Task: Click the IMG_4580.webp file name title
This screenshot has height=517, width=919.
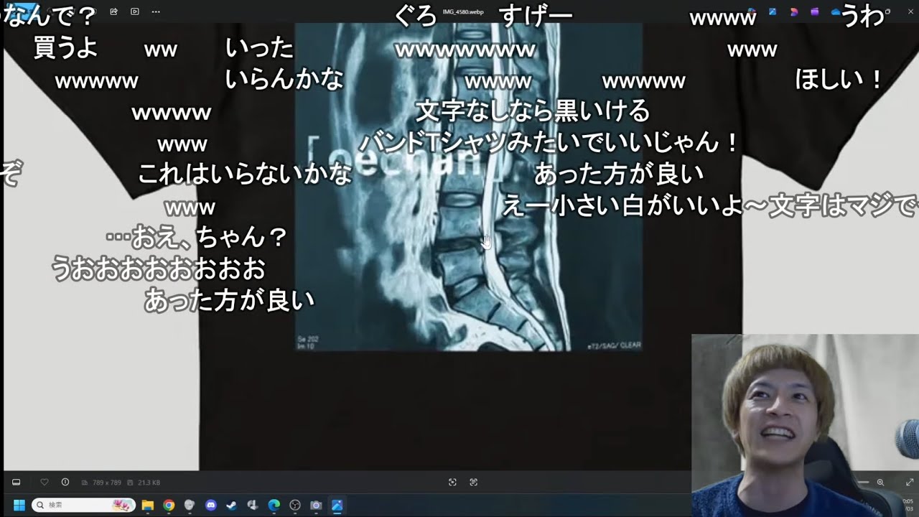Action: click(x=463, y=11)
